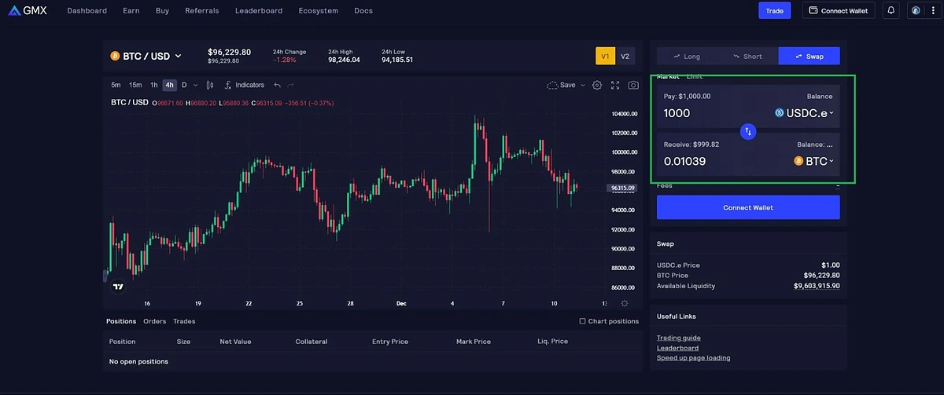Click the Trade button in header

tap(774, 11)
